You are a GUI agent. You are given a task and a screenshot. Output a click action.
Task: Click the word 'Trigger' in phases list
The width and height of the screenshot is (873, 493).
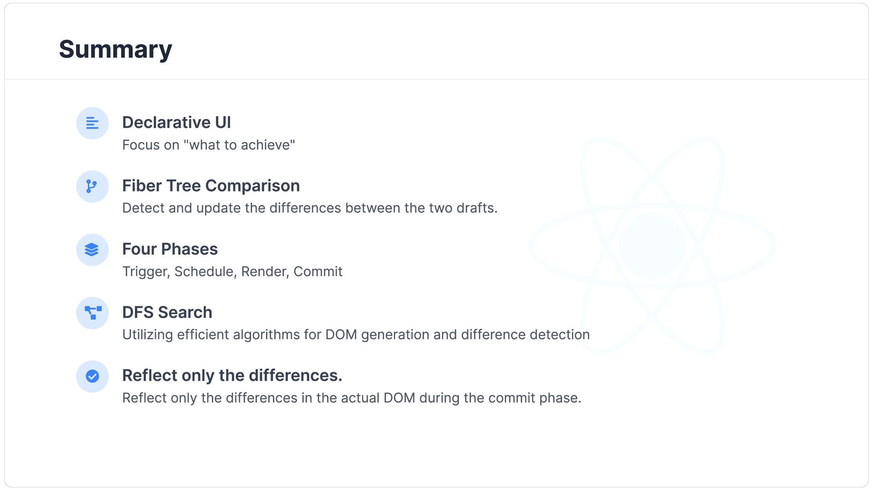(146, 271)
